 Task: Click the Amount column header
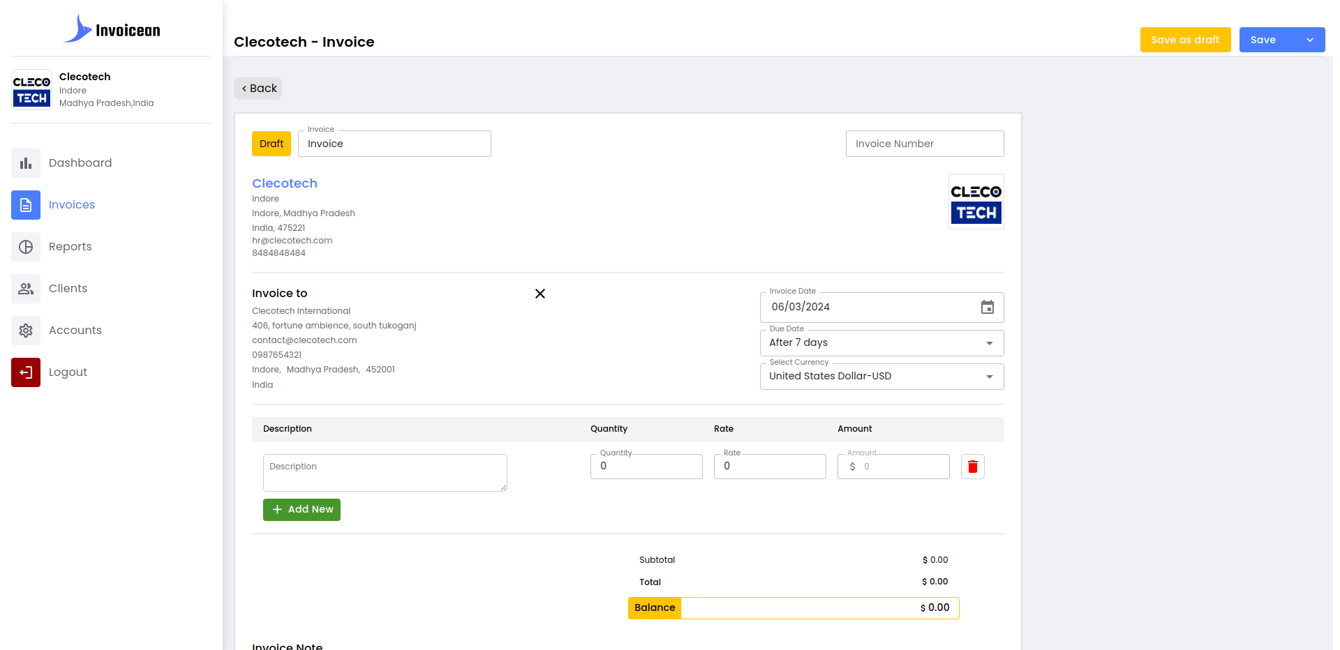[855, 429]
